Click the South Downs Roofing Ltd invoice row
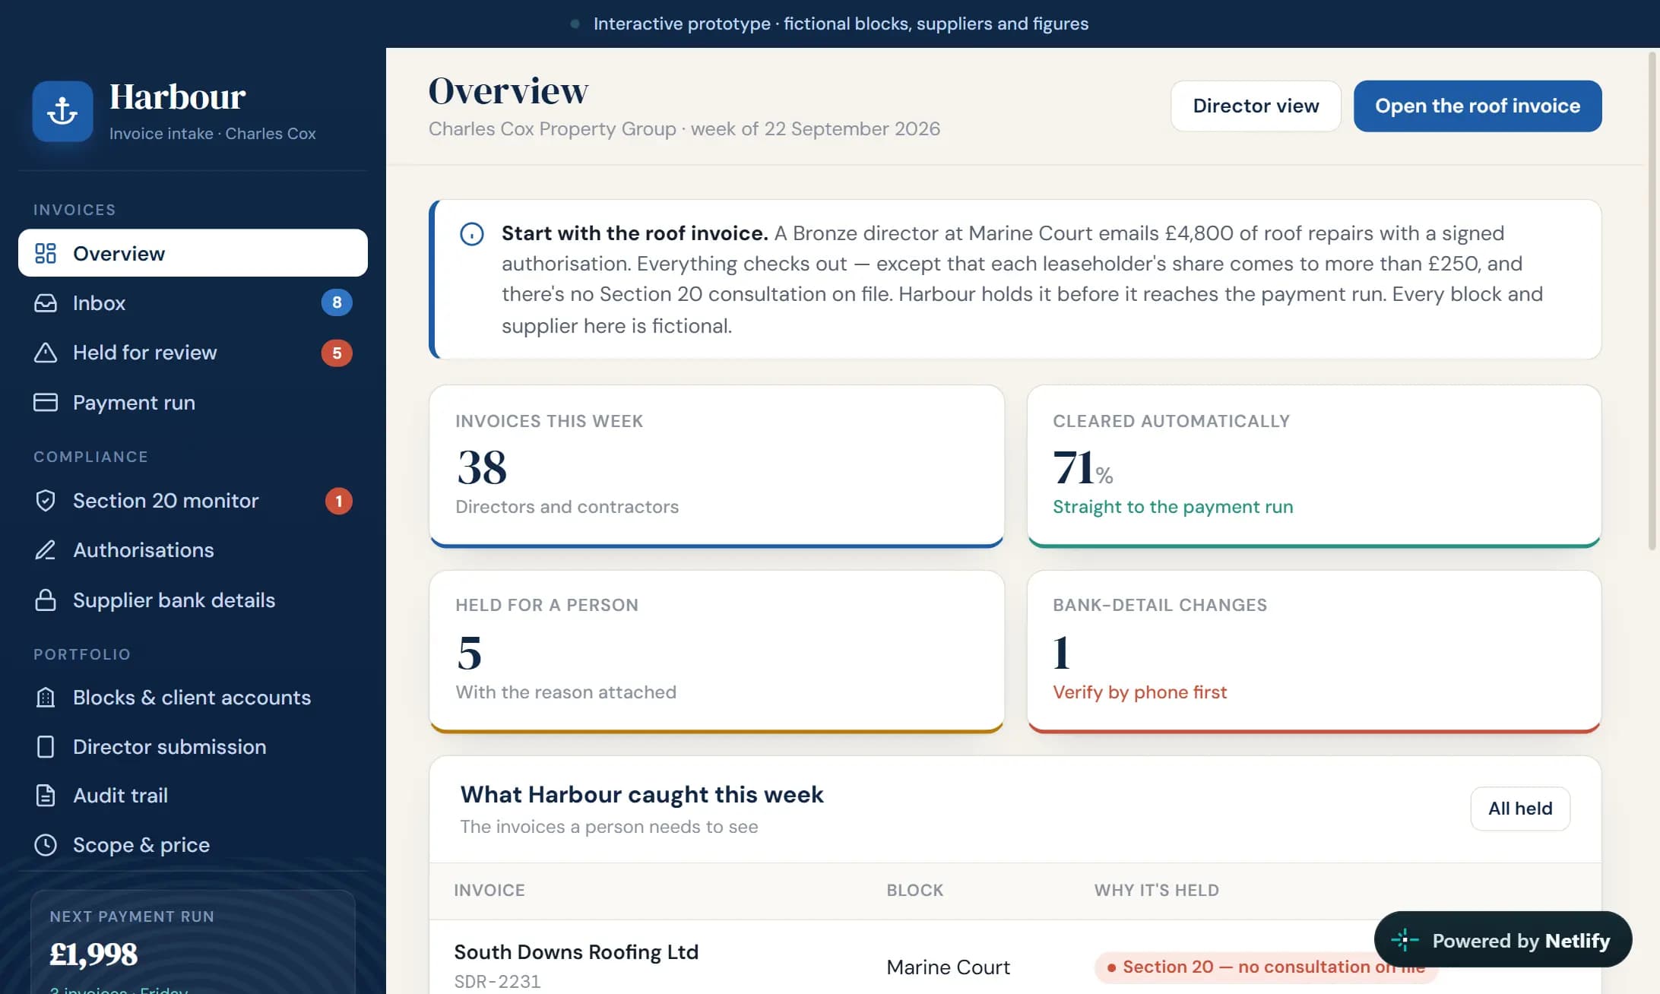The width and height of the screenshot is (1660, 994). pyautogui.click(x=1015, y=958)
